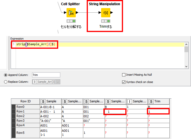Click the Cell Splitter status traffic light
This screenshot has height=139, width=191.
click(71, 21)
